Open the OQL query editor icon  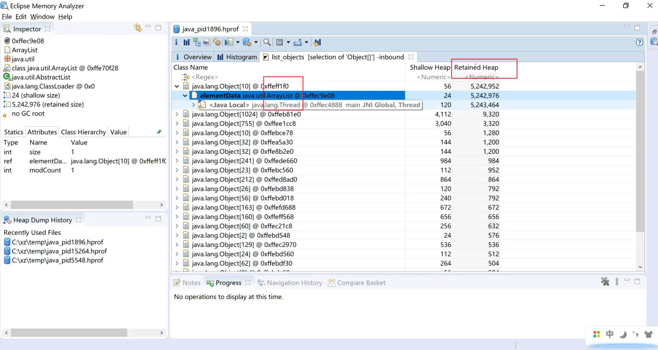tap(207, 42)
